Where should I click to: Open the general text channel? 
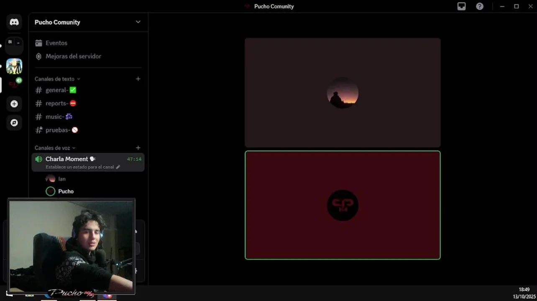click(x=88, y=90)
